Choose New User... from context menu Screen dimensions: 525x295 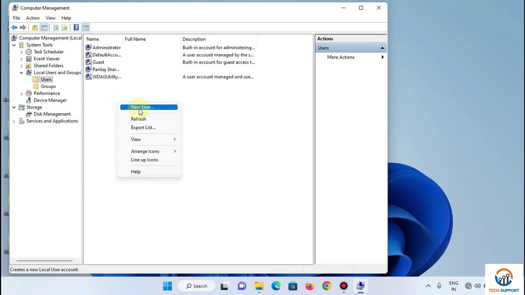pos(142,107)
